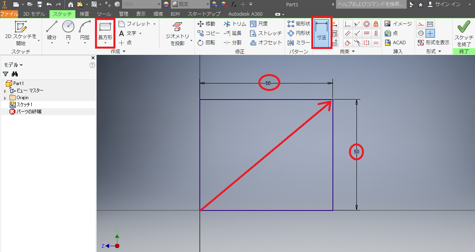Screen dimensions: 475x252
Task: Select the Line (線分) tool
Action: (x=52, y=30)
